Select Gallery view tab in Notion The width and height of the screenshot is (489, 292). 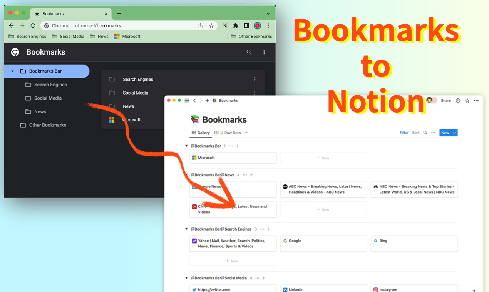pyautogui.click(x=201, y=133)
